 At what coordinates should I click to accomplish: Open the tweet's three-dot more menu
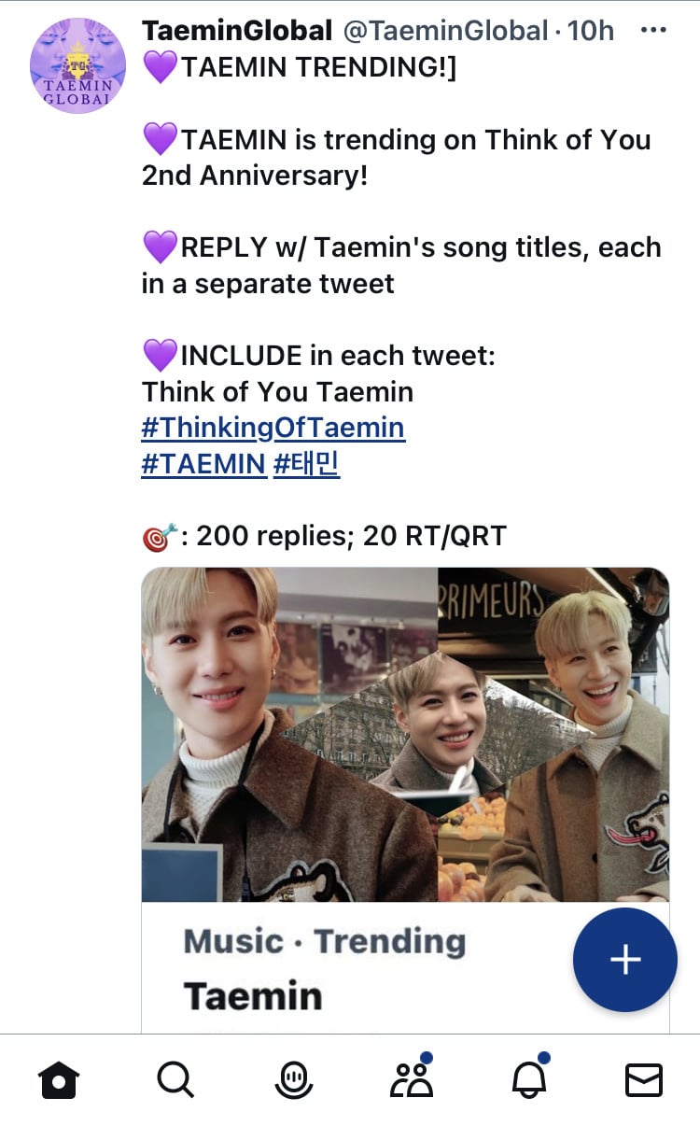pyautogui.click(x=653, y=30)
